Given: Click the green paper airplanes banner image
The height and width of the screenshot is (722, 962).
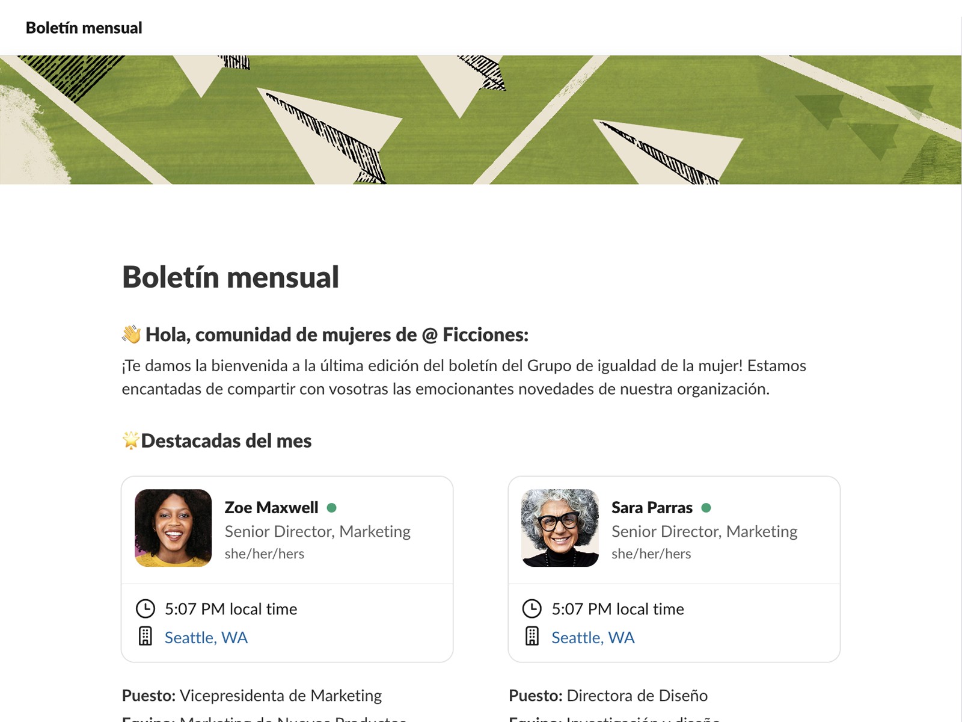Looking at the screenshot, I should point(481,120).
